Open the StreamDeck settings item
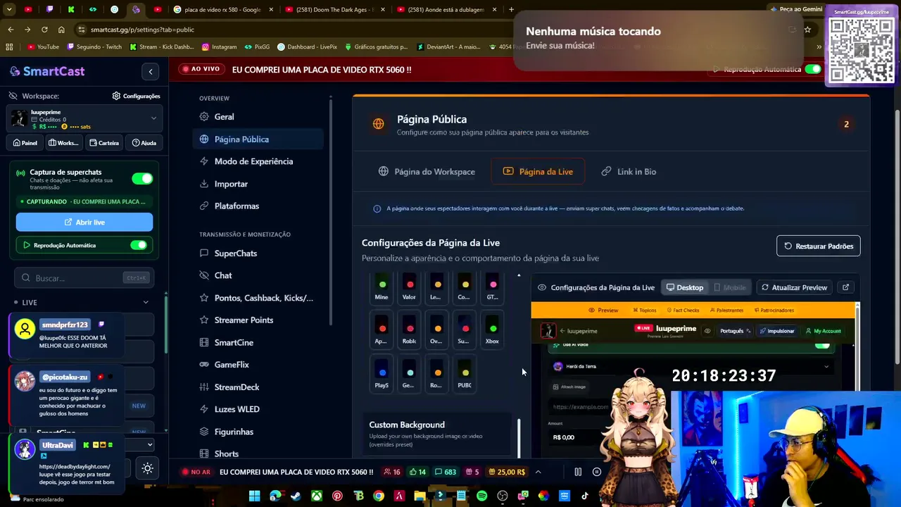Image resolution: width=901 pixels, height=507 pixels. coord(258,387)
